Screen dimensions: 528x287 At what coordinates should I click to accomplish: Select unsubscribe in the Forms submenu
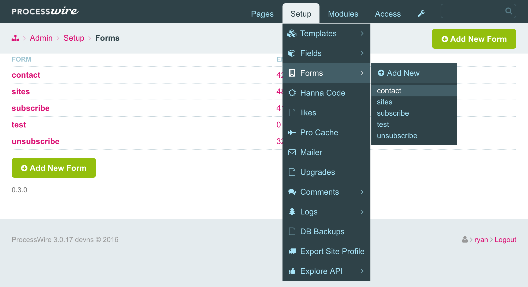click(x=414, y=136)
